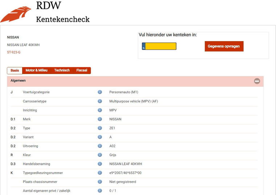Click the NISSAN value in Merk row
The image size is (276, 195).
[x=115, y=119]
